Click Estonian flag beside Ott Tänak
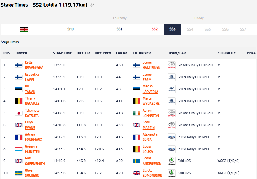Screen dimensions: 257x179 coord(19,89)
